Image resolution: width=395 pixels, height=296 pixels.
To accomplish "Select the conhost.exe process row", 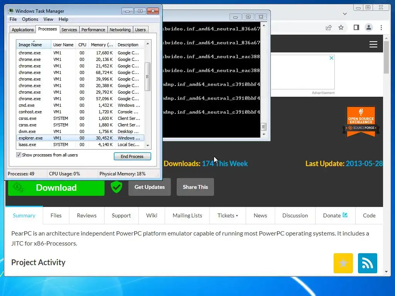I will 80,112.
